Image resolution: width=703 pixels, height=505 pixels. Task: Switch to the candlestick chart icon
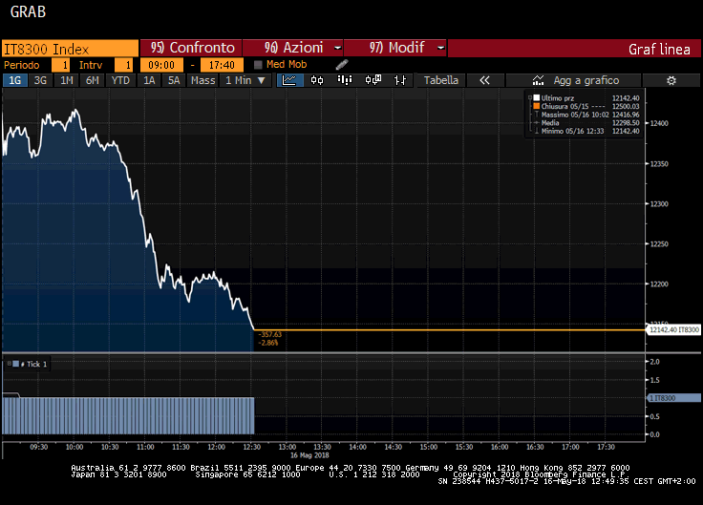(x=317, y=80)
